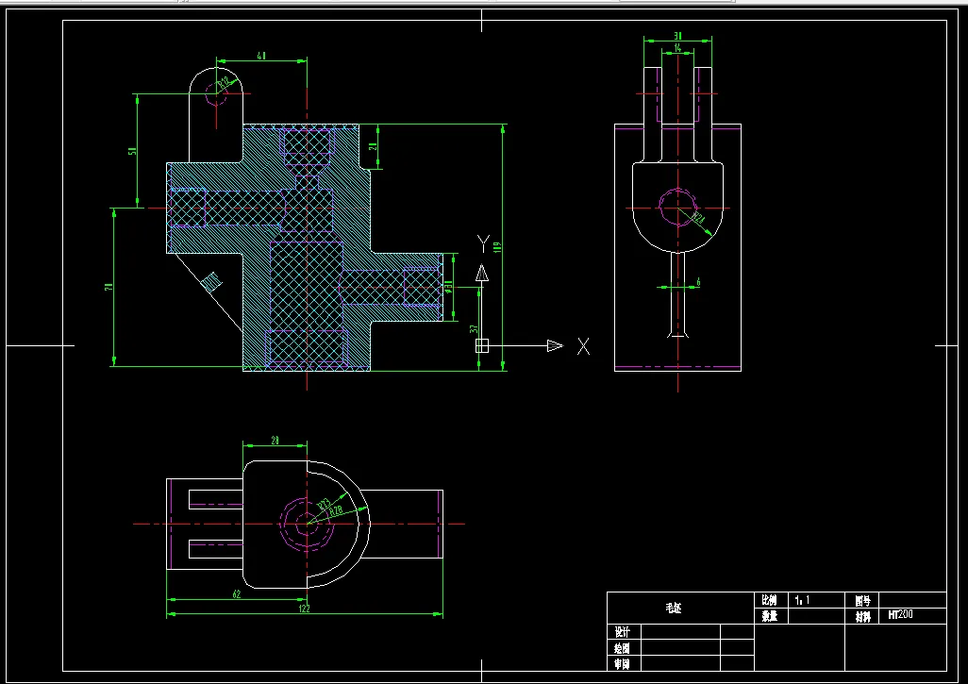Click the 绘图 label in title block

[622, 648]
